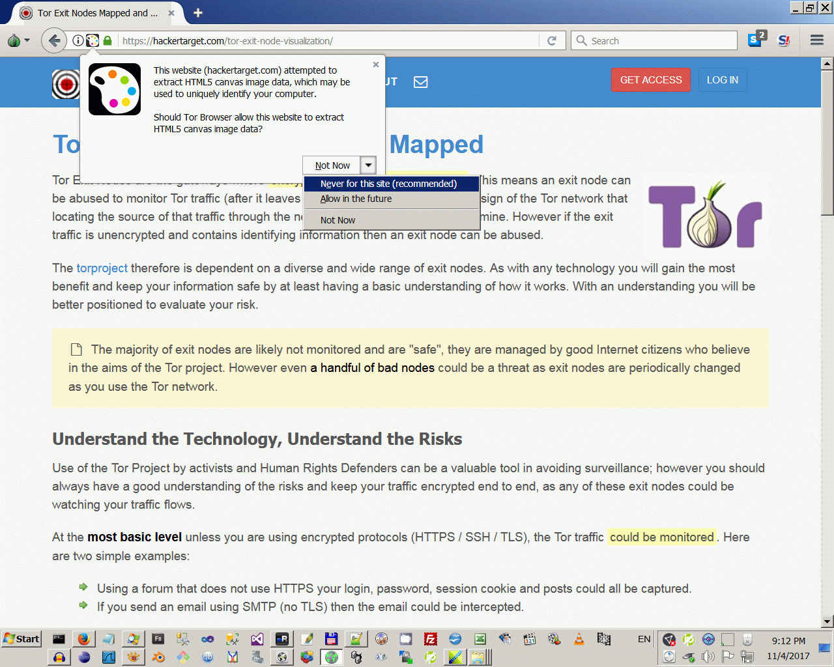Follow the torproject link
The image size is (834, 667).
click(102, 268)
